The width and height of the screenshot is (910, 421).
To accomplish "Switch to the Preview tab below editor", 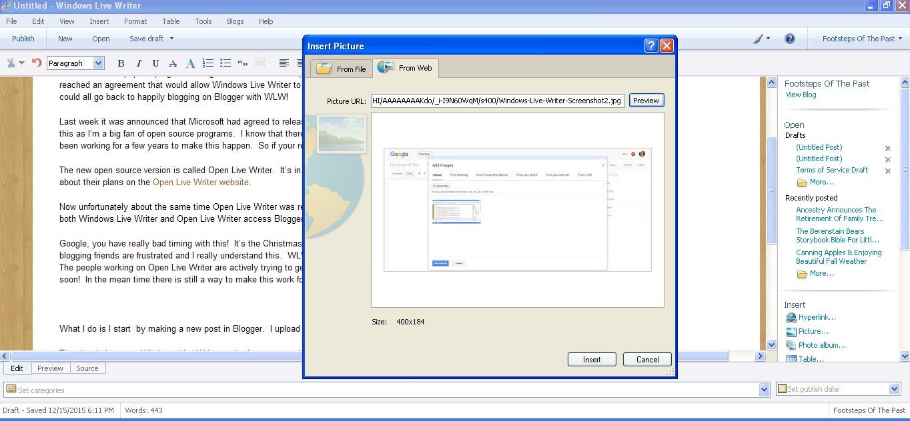I will [50, 368].
